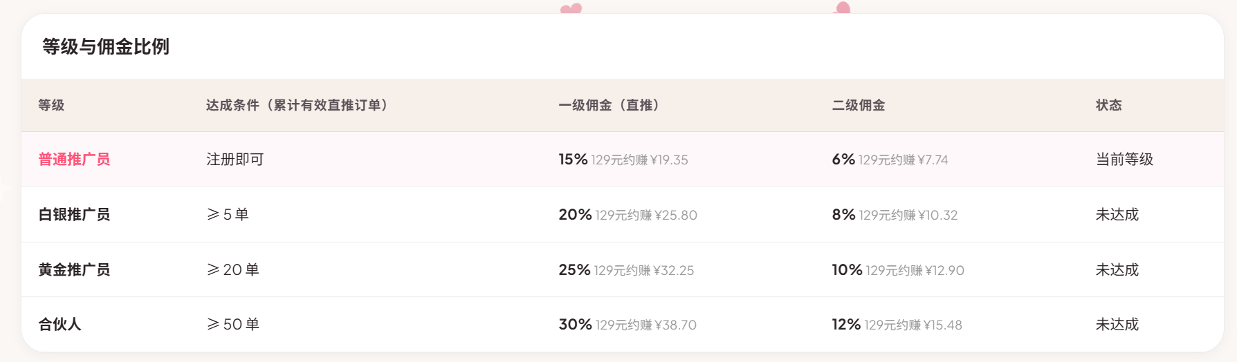1237x362 pixels.
Task: Click the 二级佣金 column header
Action: tap(859, 105)
